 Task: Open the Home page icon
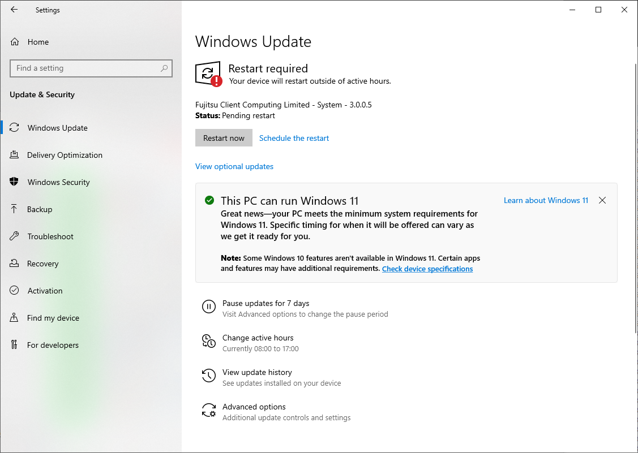15,42
